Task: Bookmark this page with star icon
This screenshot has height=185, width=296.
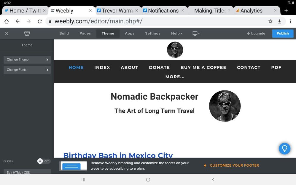Action: [x=270, y=21]
